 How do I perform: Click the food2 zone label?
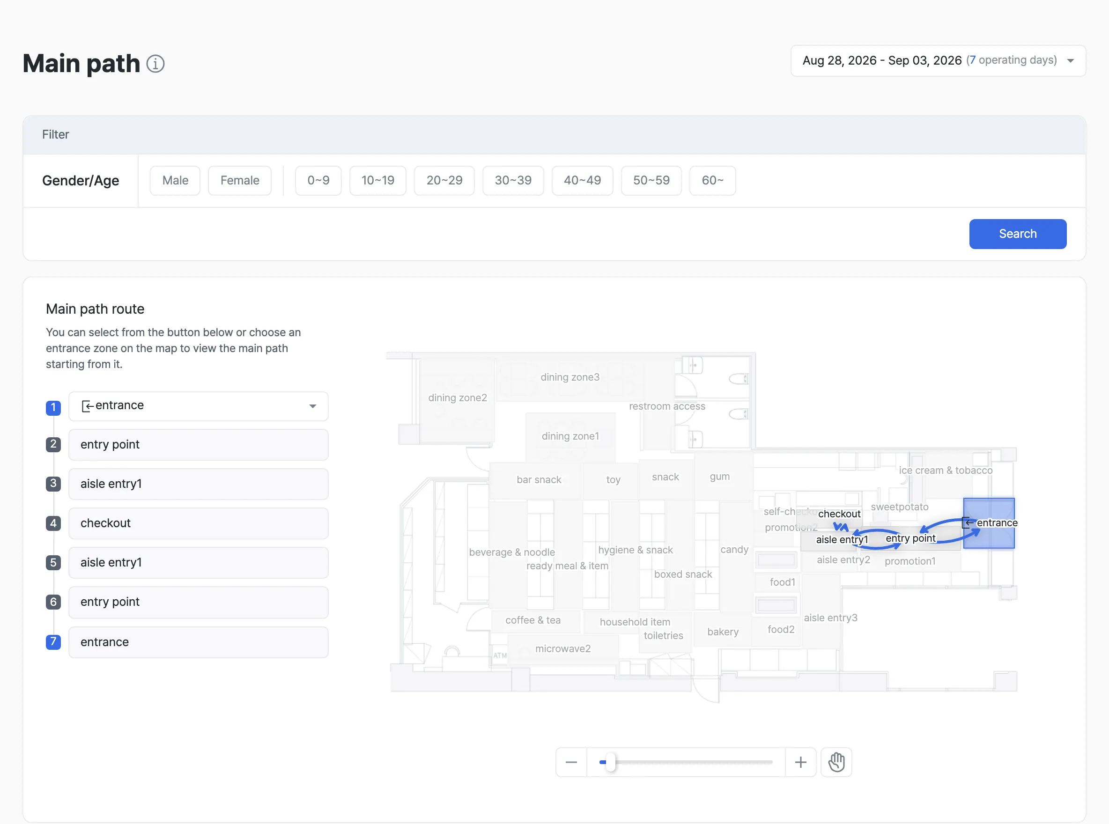tap(781, 630)
